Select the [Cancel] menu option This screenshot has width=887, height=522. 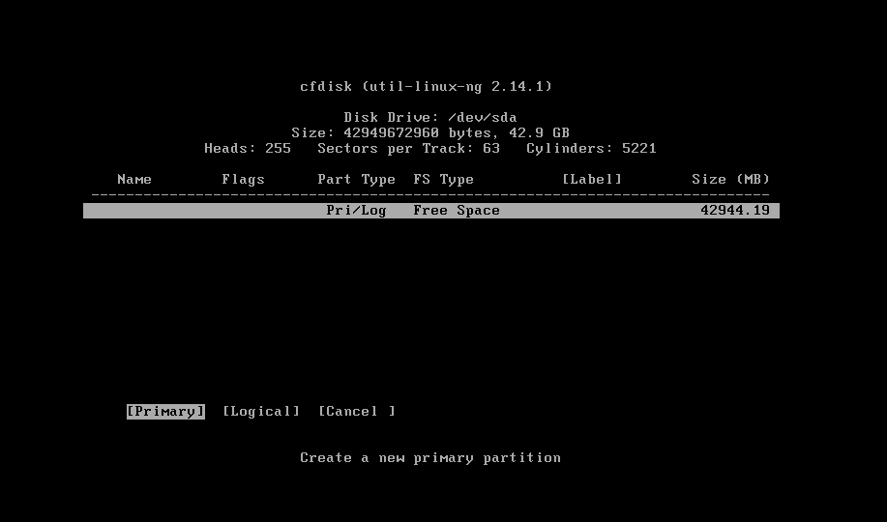click(x=356, y=411)
